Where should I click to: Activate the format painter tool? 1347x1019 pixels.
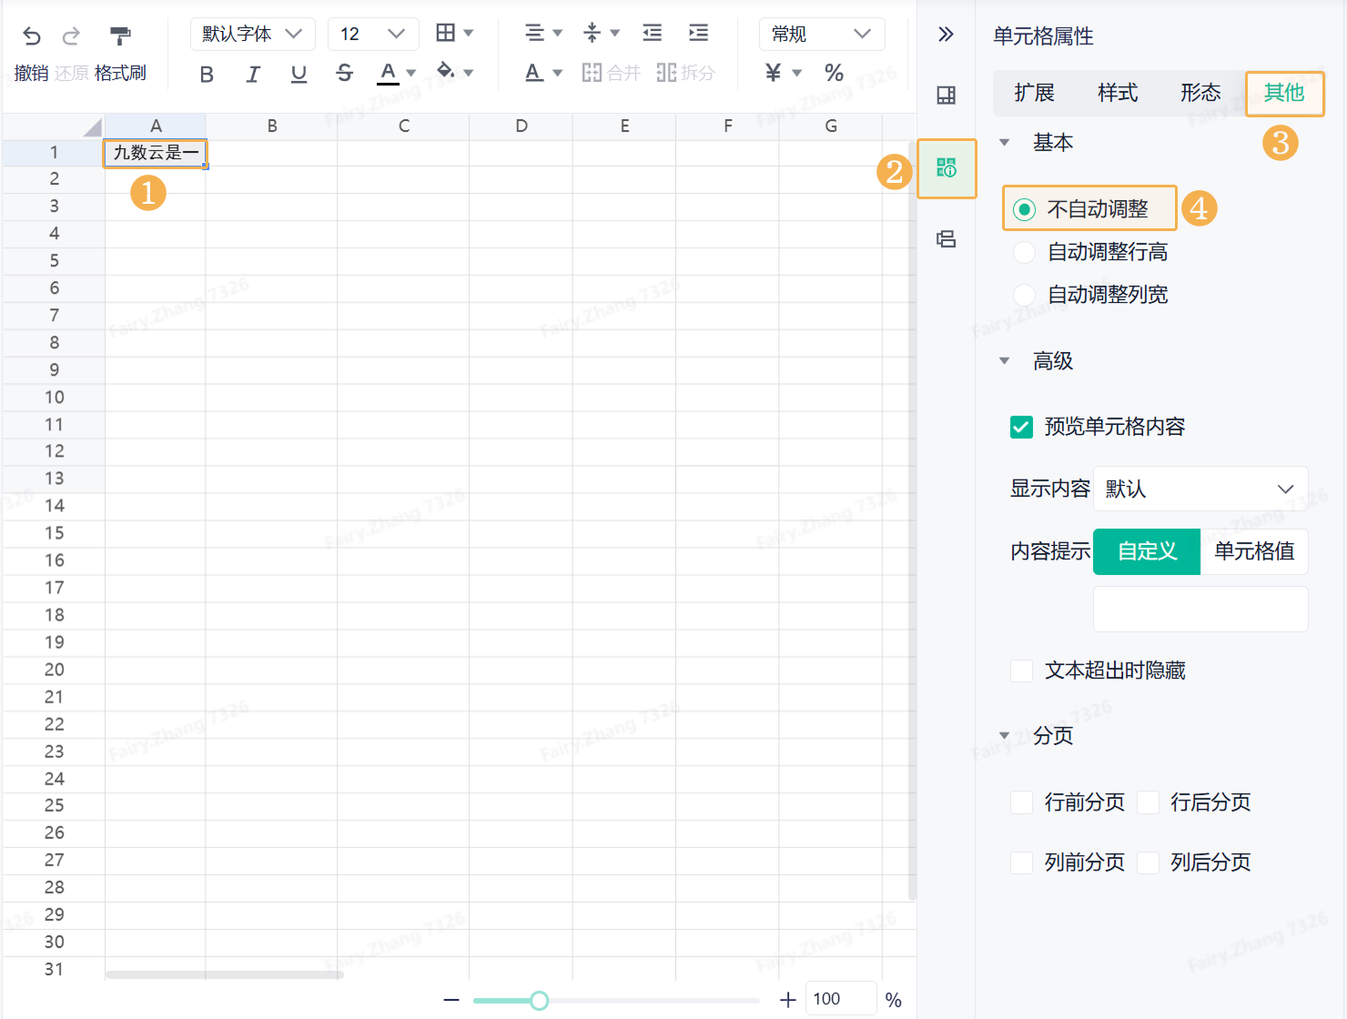(120, 36)
